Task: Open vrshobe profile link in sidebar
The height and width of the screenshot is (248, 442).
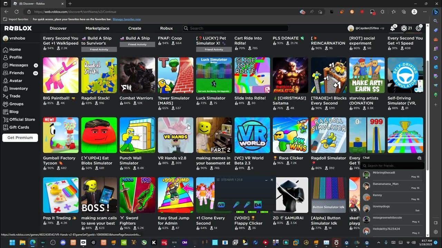Action: (14, 38)
